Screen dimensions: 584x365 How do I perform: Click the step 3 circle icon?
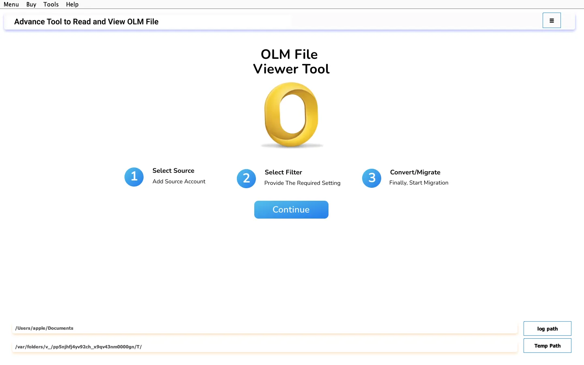[371, 178]
